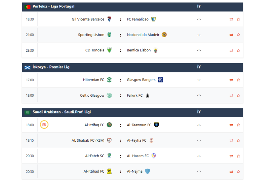Open Nacional da Madeir team link
The image size is (269, 181).
point(143,35)
